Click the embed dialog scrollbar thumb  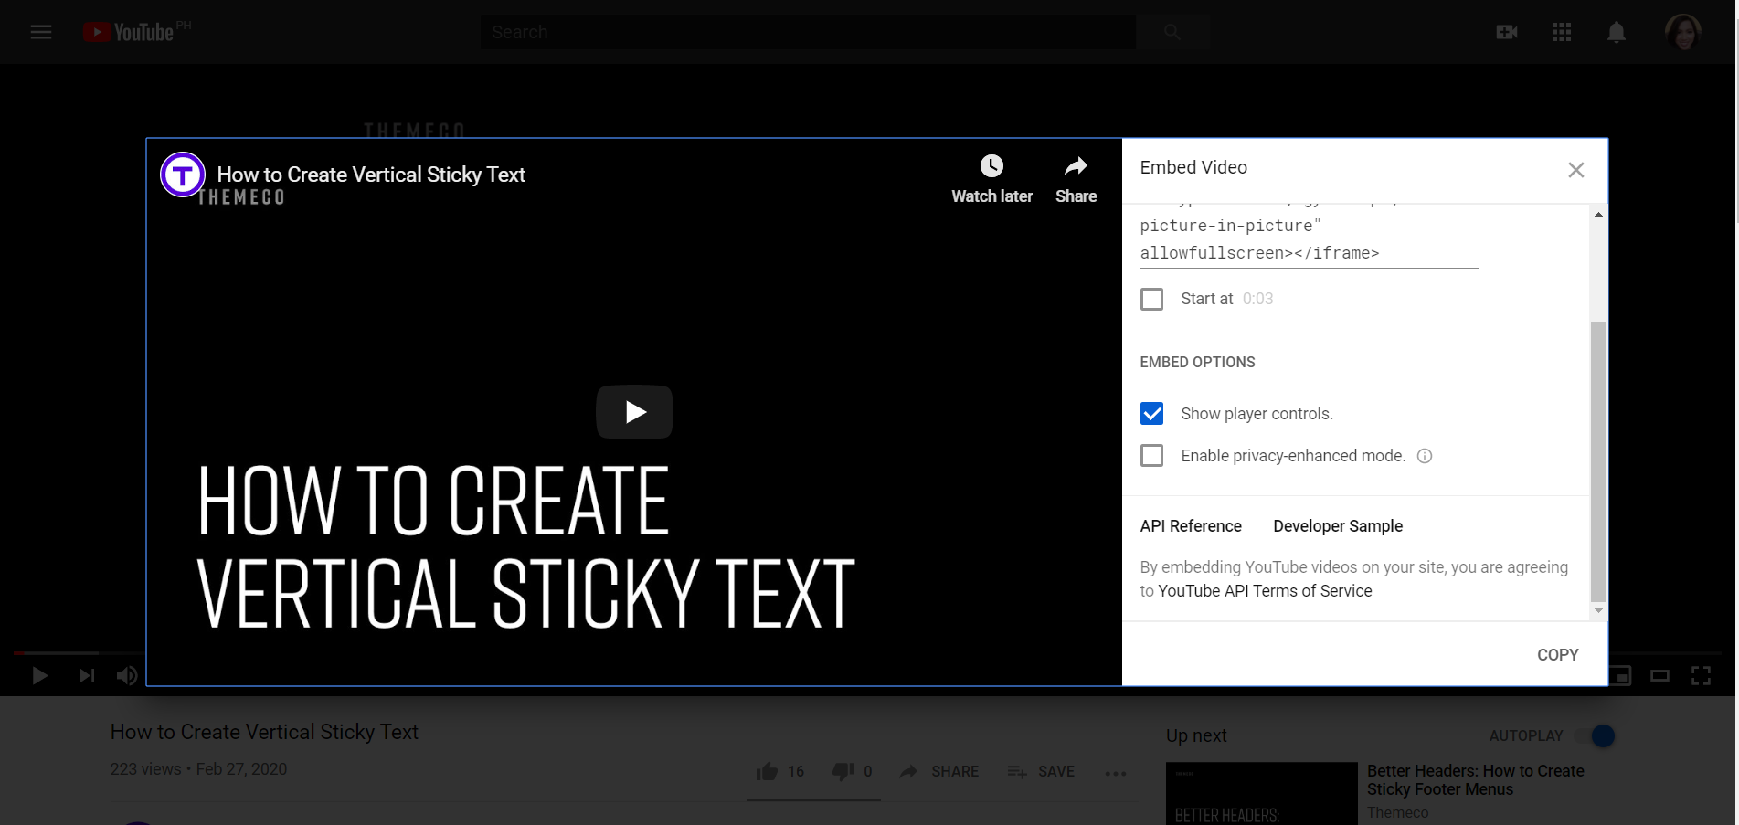click(1598, 461)
